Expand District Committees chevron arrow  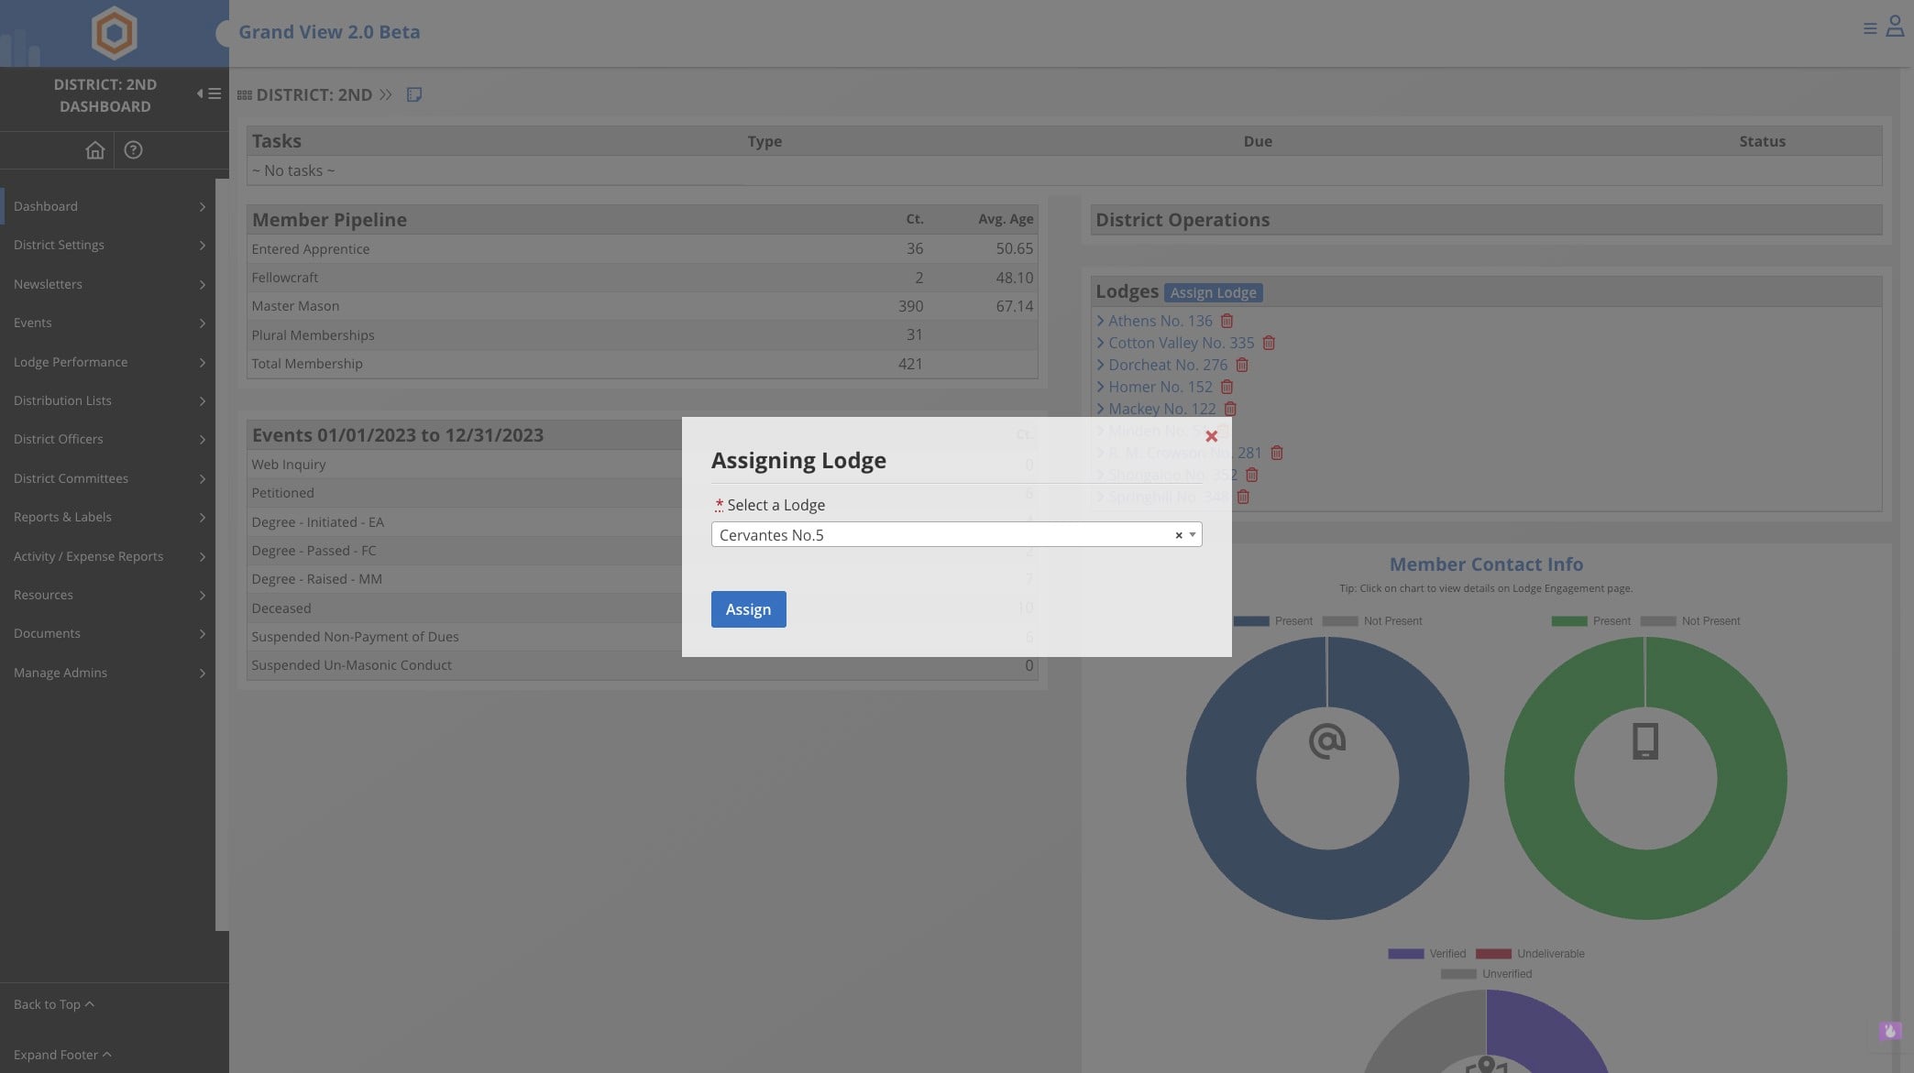coord(203,478)
